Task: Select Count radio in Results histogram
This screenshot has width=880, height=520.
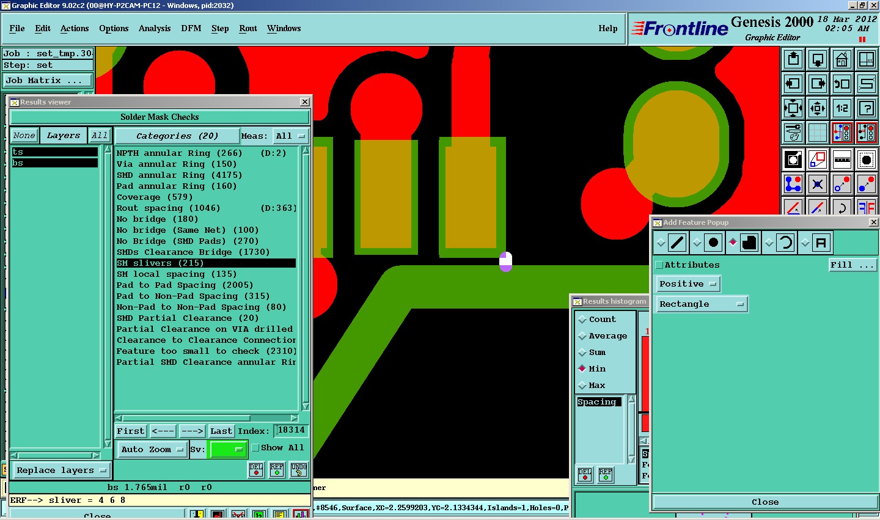Action: coord(582,320)
